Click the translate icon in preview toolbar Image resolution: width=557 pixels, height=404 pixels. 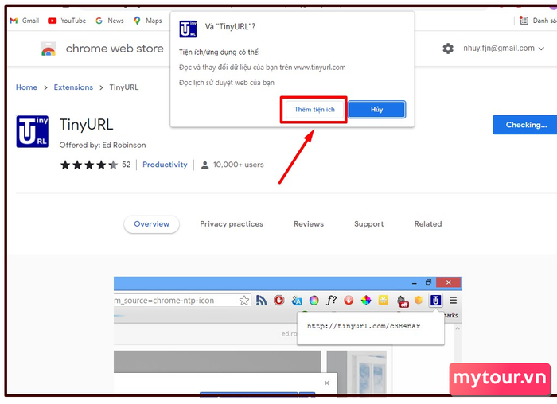[x=296, y=301]
